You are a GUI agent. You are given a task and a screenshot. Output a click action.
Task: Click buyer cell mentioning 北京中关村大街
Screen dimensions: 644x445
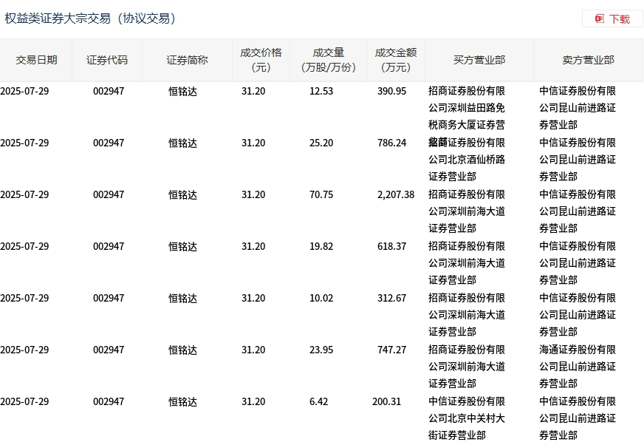467,418
